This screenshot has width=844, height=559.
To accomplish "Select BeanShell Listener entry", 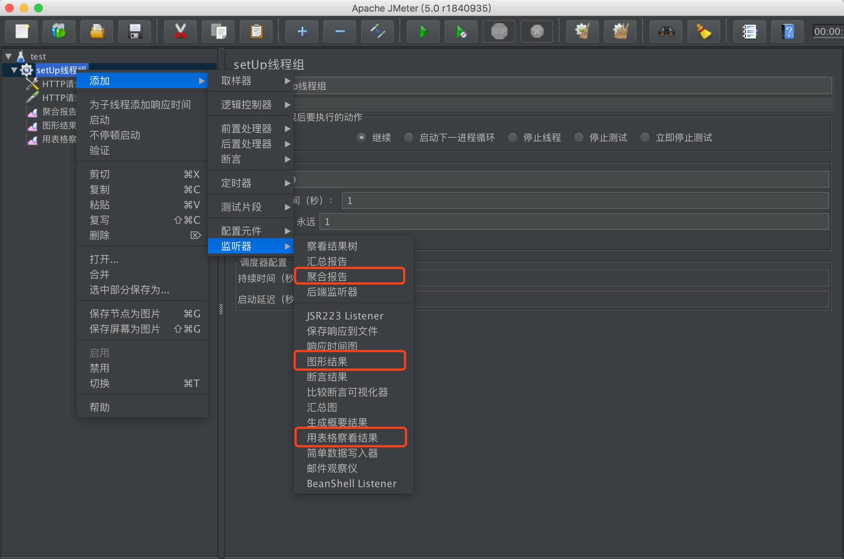I will (x=353, y=483).
